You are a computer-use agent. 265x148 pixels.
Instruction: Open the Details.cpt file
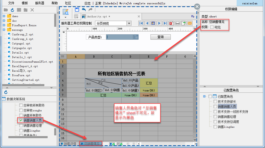20,53
